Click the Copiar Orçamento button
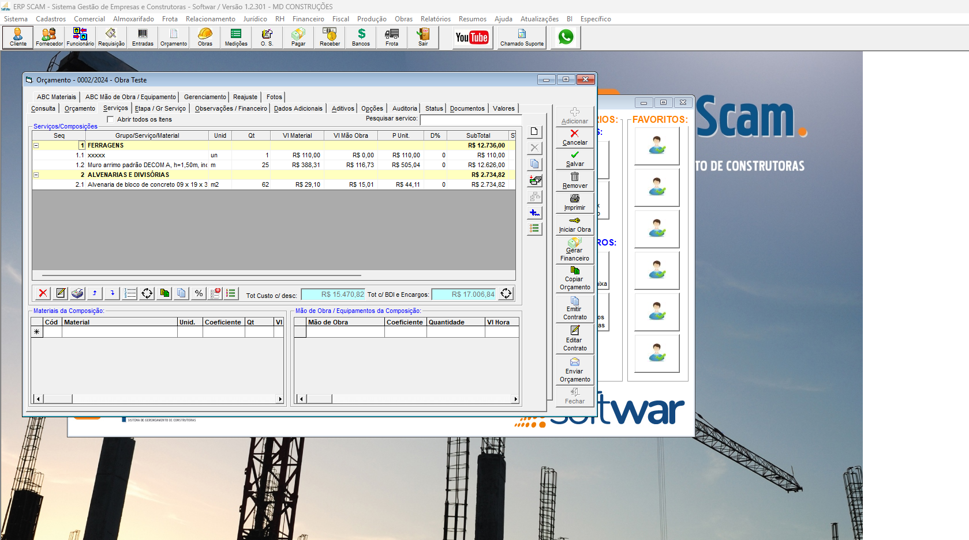Screen dimensions: 969x540 [x=575, y=278]
